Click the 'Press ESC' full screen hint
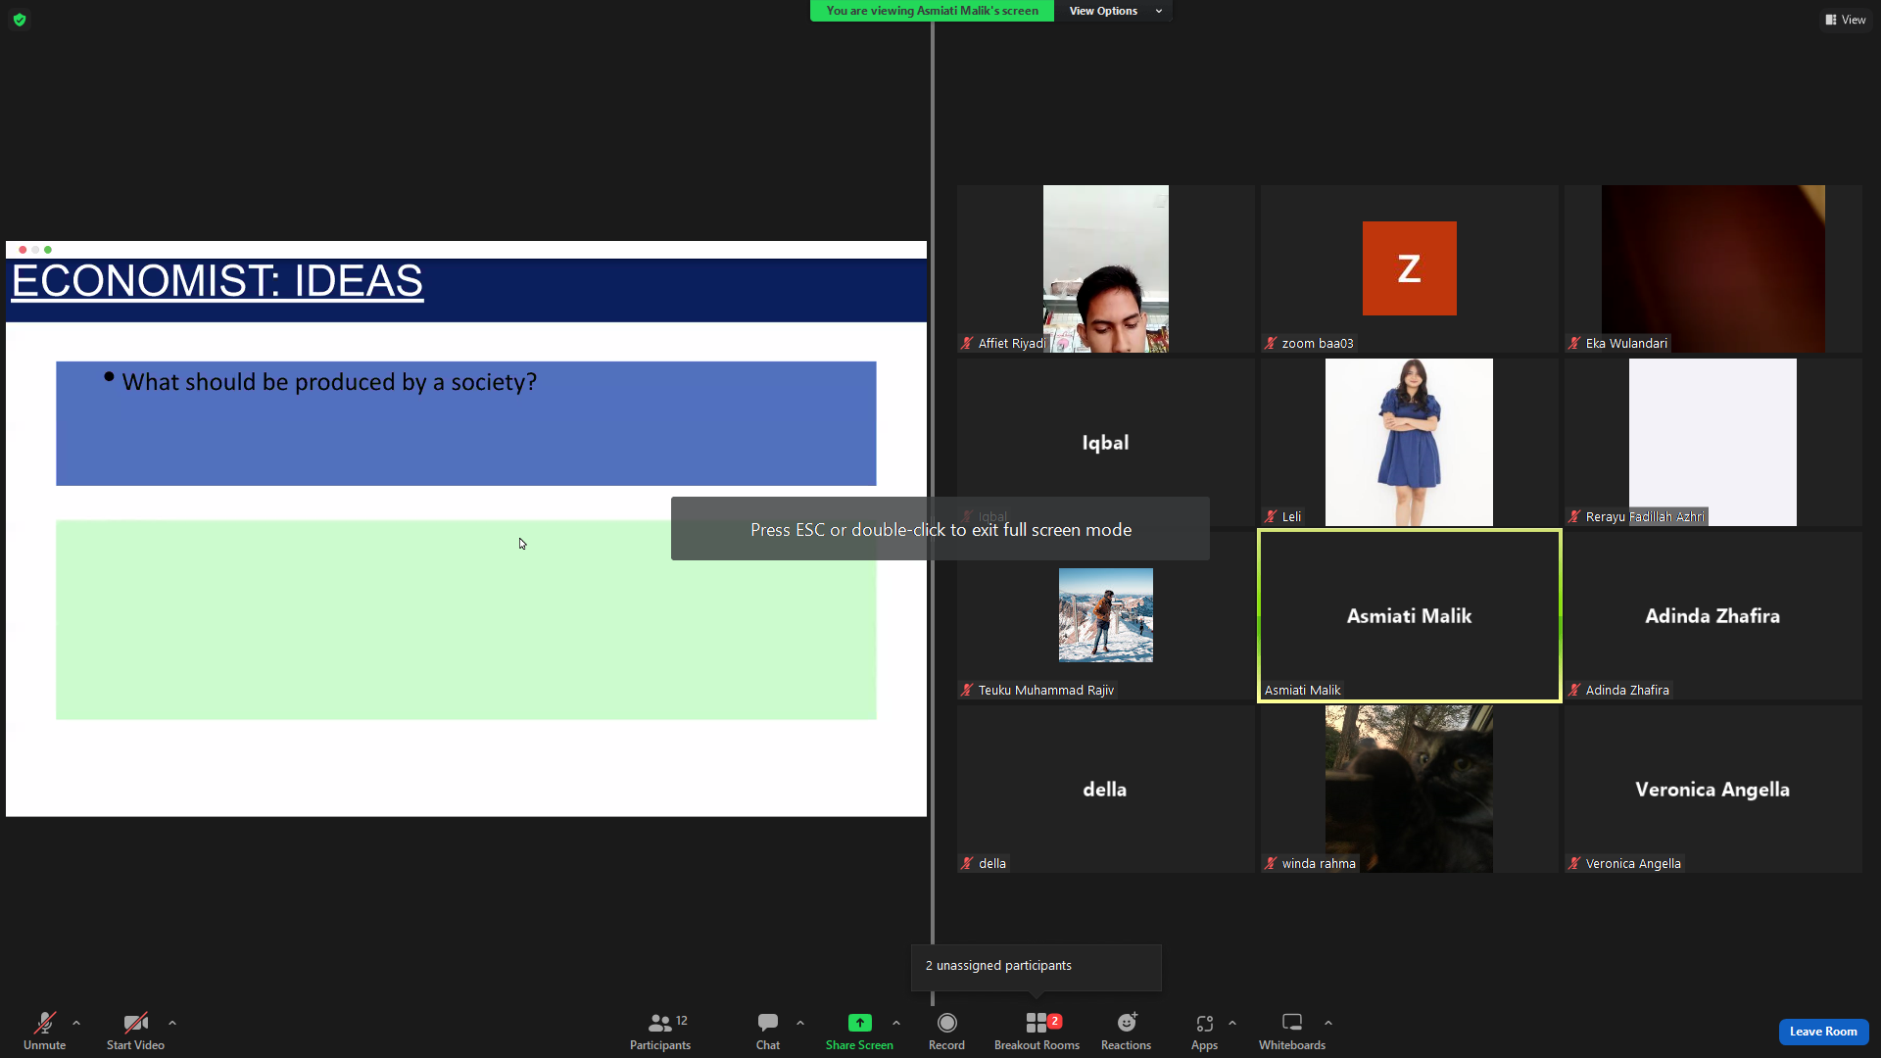The width and height of the screenshot is (1881, 1058). tap(940, 529)
